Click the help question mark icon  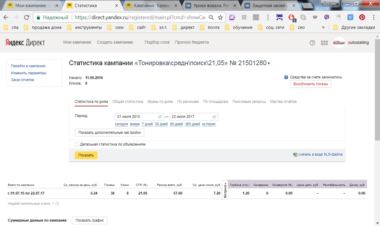pyautogui.click(x=312, y=43)
